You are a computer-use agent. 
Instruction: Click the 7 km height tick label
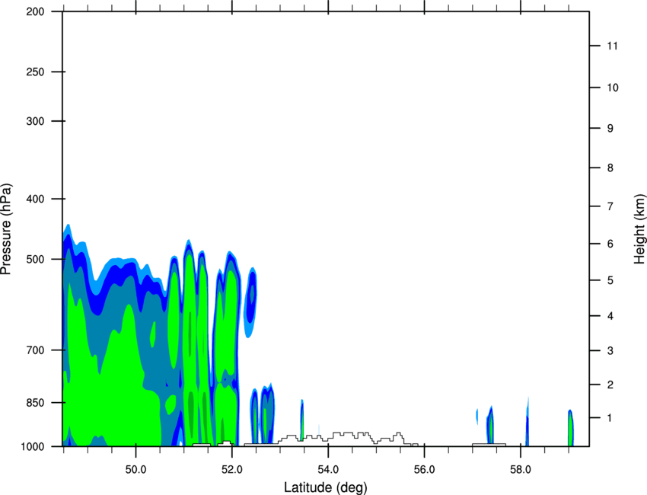pos(610,206)
